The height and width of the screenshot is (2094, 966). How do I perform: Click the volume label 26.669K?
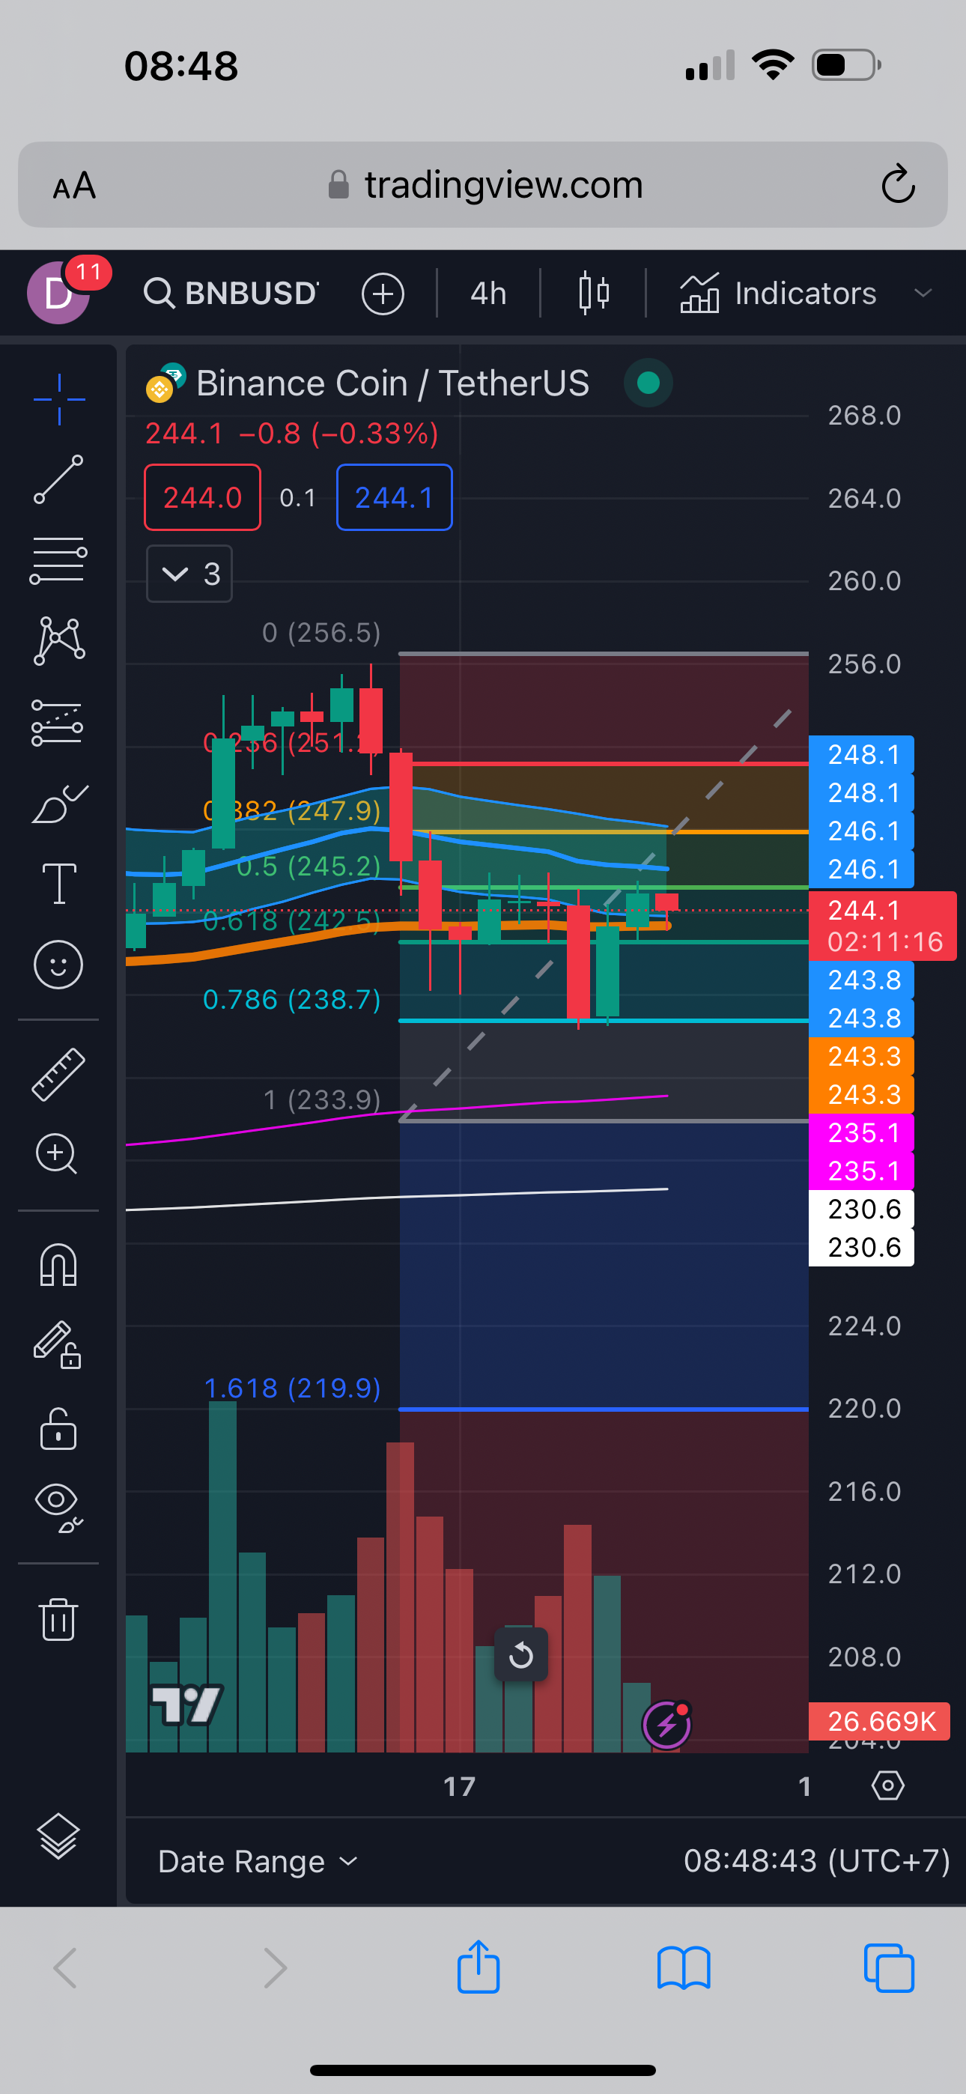point(880,1721)
